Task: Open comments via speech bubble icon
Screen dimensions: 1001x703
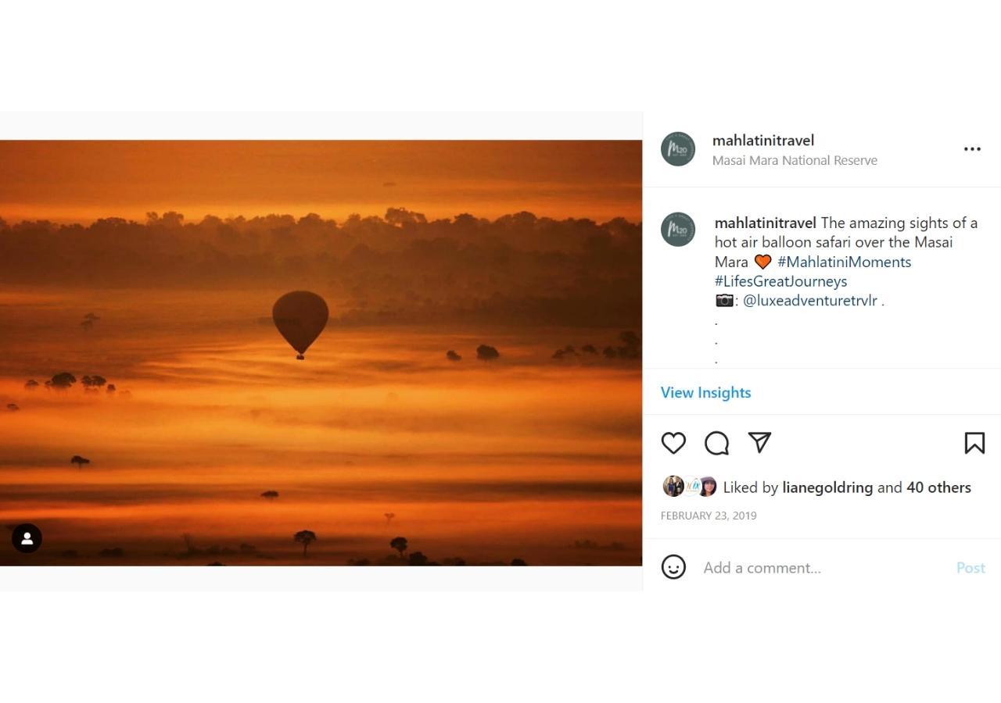Action: (716, 443)
